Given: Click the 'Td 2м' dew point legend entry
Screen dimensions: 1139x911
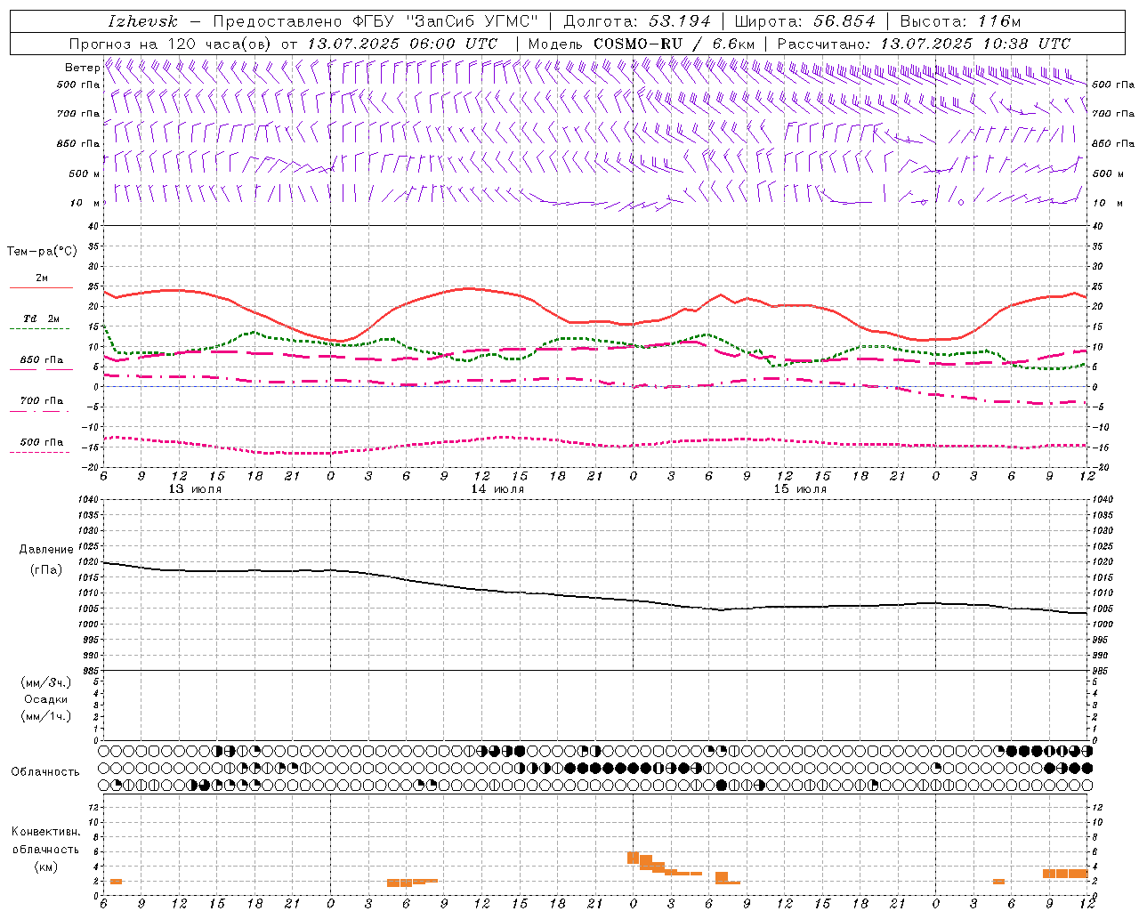Looking at the screenshot, I should 42,318.
